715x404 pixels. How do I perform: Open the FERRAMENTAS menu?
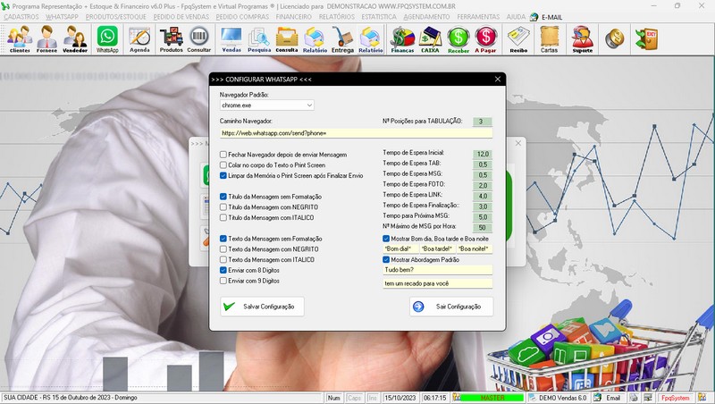click(x=478, y=17)
